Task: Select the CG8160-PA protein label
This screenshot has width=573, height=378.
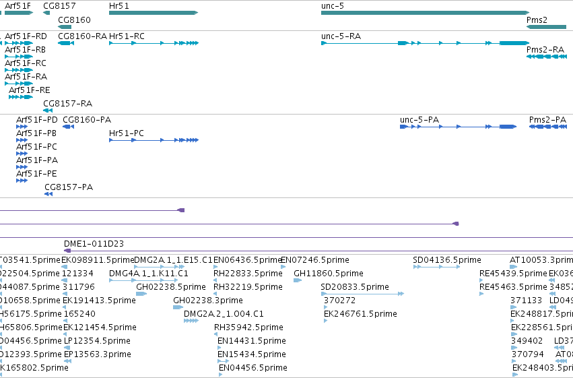Action: click(x=87, y=120)
